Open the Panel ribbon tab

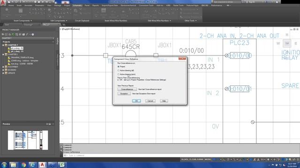[x=87, y=6]
